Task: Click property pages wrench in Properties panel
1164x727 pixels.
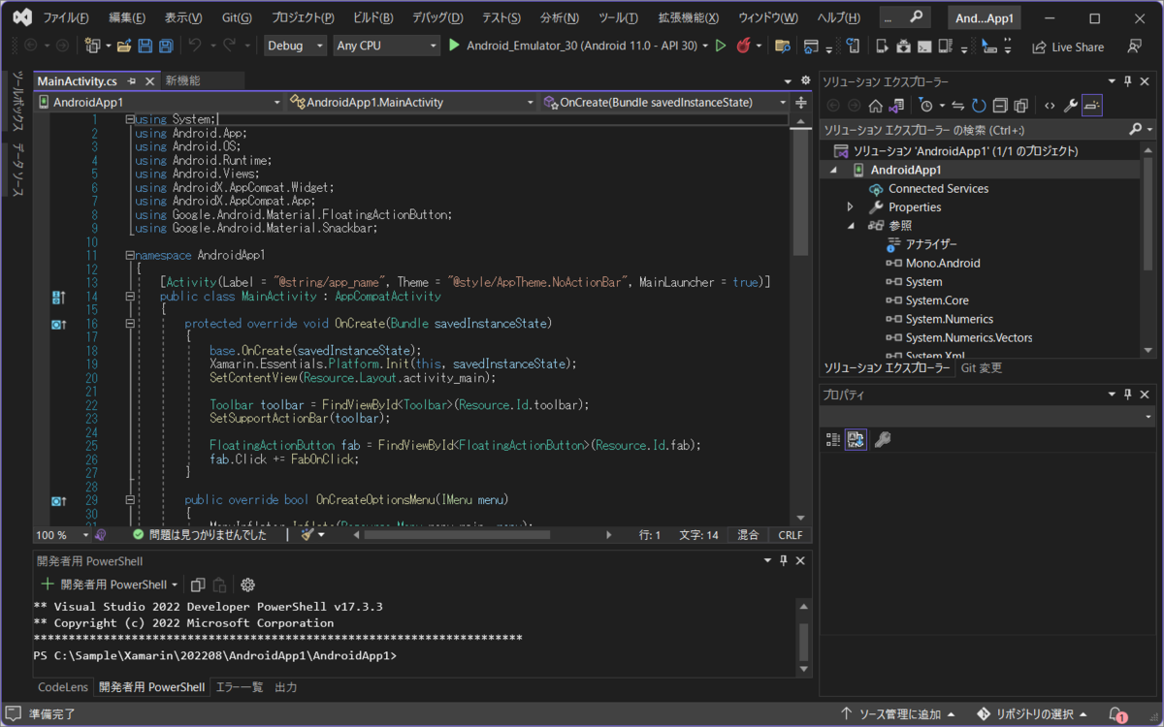Action: [882, 439]
